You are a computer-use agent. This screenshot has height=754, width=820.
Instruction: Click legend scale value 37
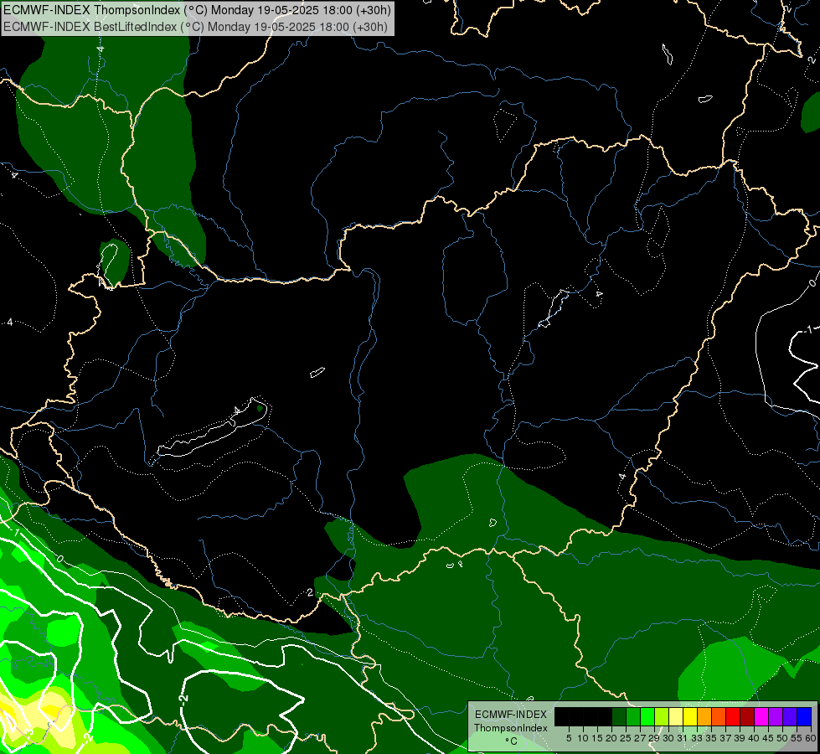coord(726,738)
